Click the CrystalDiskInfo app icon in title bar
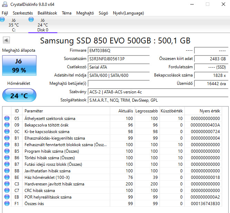The image size is (230, 213). pyautogui.click(x=5, y=4)
